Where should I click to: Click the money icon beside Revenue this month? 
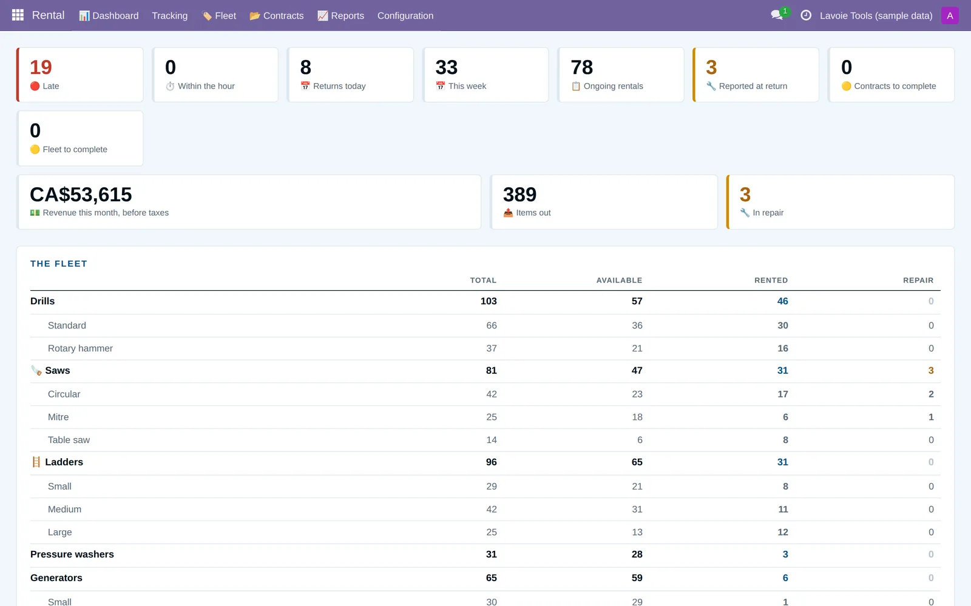35,213
